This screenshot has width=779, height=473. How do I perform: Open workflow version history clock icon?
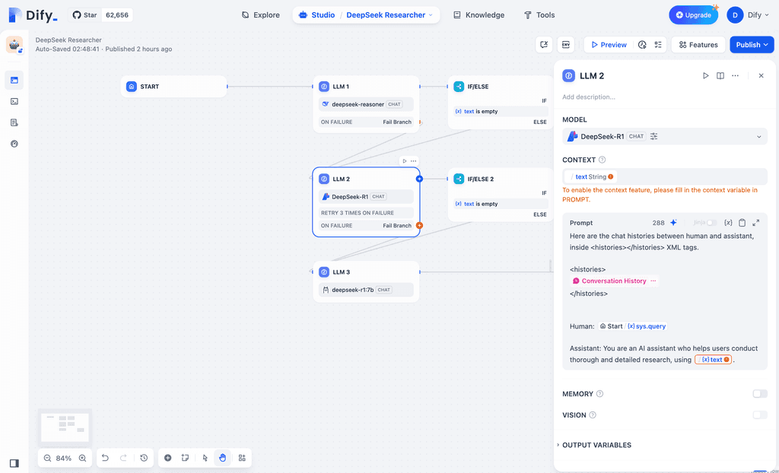[144, 458]
